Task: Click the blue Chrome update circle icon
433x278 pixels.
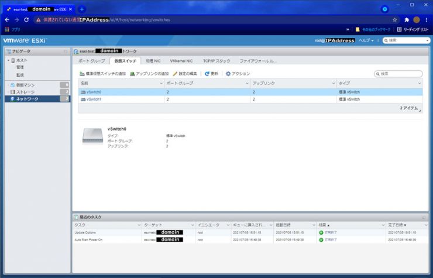Action: point(384,9)
